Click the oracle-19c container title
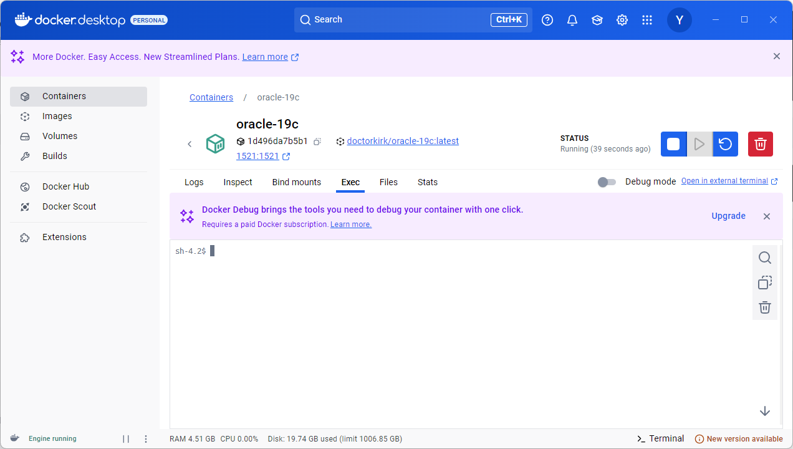 (267, 124)
